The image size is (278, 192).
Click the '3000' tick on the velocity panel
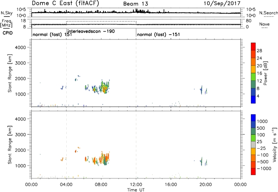[21, 134]
